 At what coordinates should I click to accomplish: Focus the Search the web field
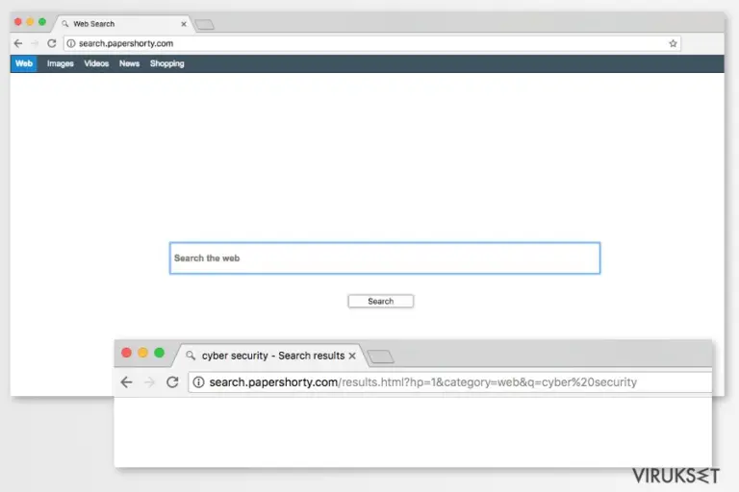[385, 258]
